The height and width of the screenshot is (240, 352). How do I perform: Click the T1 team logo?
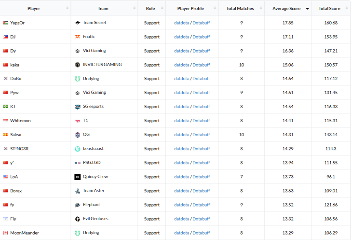pos(78,121)
